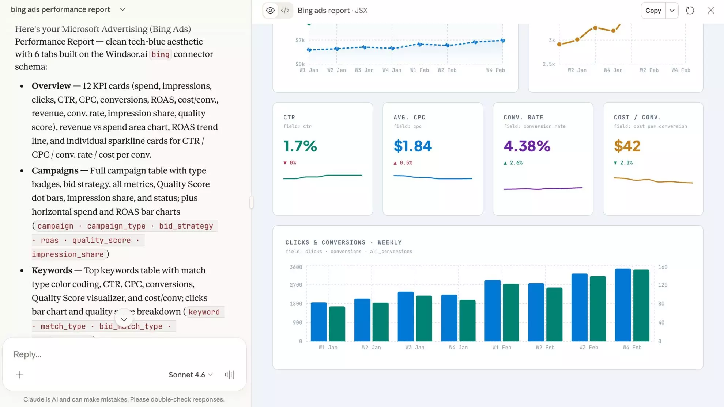Click the Conv. Rate purple sparkline

(x=543, y=188)
